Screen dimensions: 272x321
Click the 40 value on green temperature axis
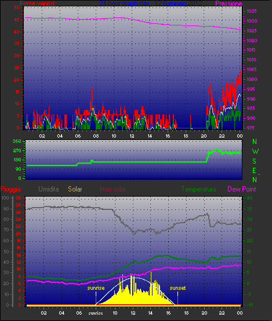pyautogui.click(x=249, y=198)
